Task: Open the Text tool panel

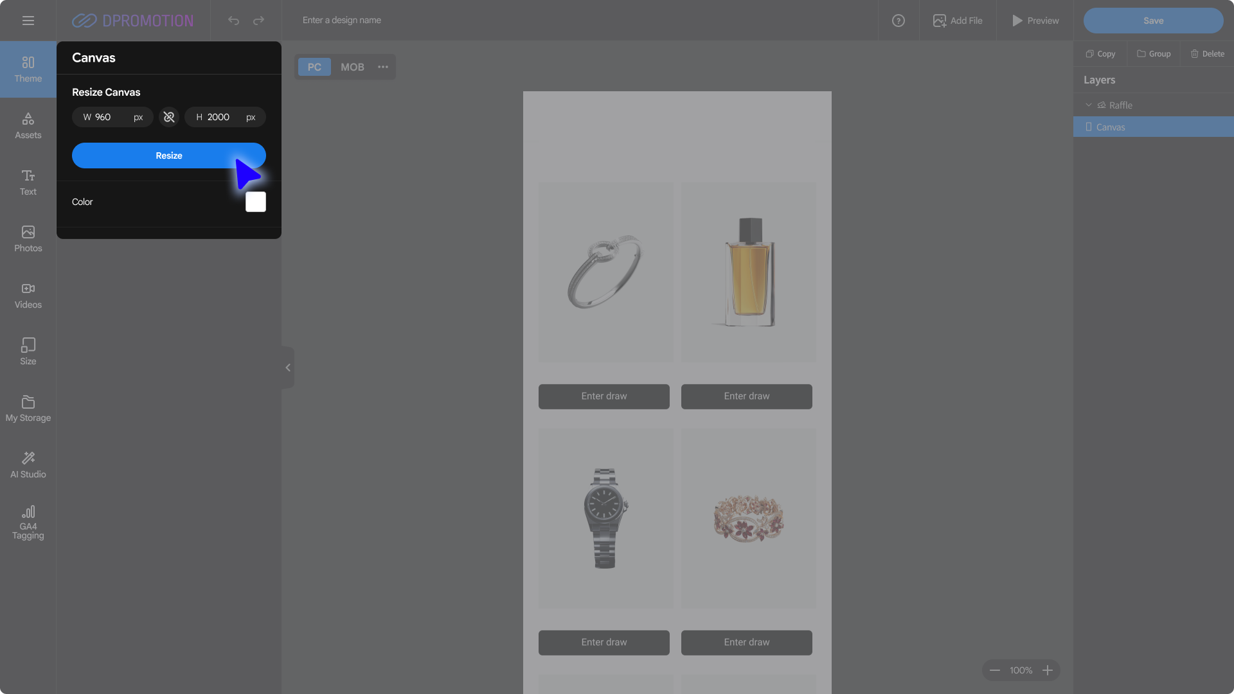Action: coord(28,182)
